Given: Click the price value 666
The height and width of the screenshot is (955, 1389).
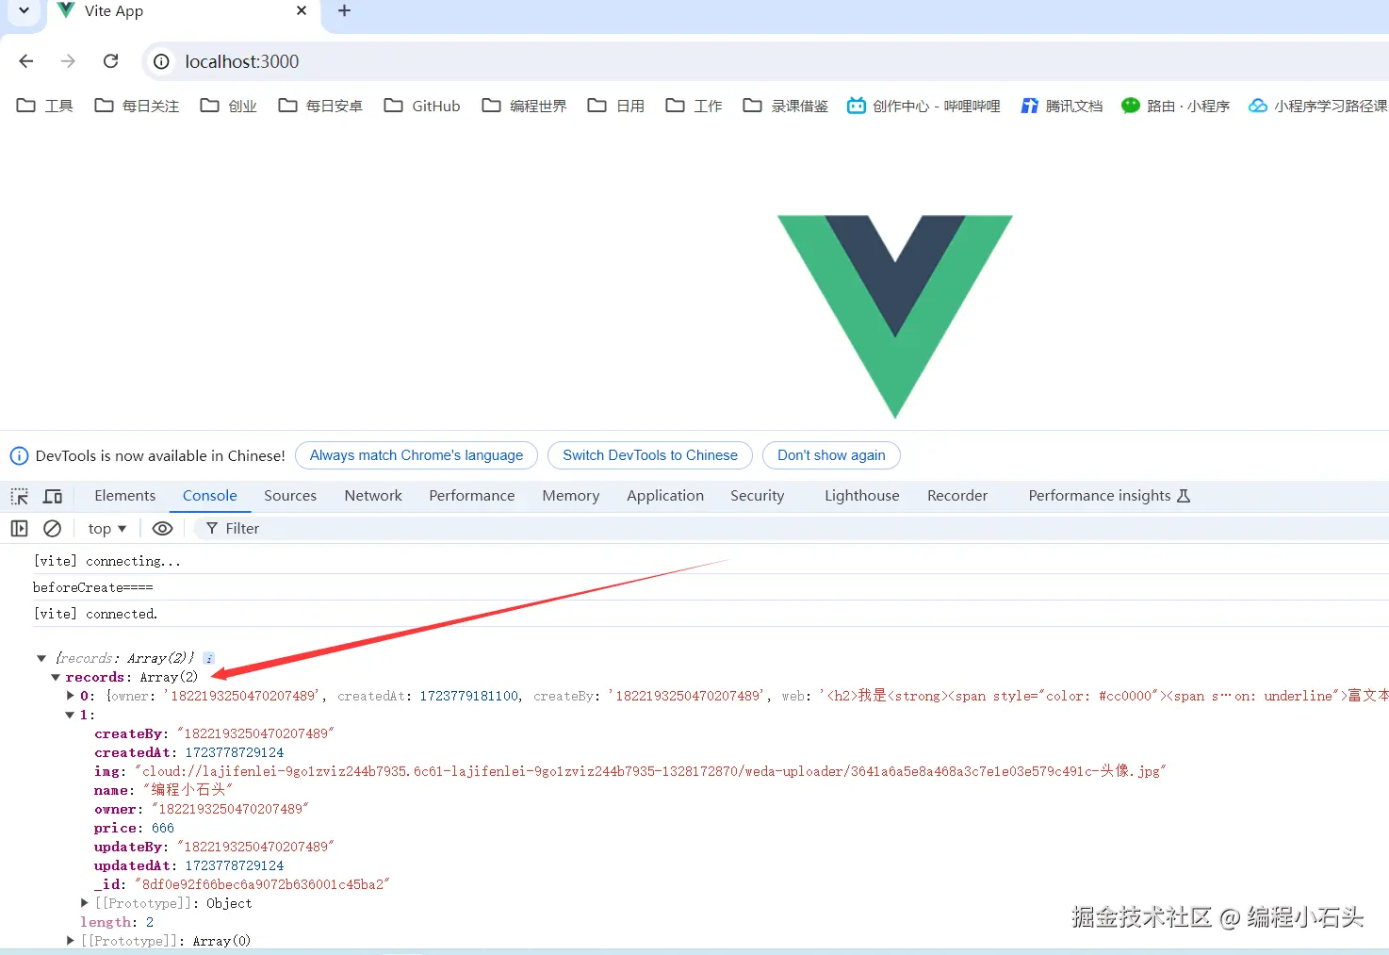Looking at the screenshot, I should [x=163, y=828].
